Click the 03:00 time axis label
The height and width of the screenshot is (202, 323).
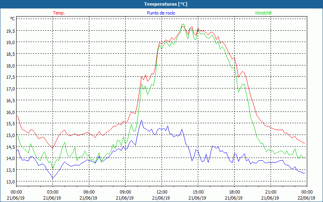pos(53,192)
